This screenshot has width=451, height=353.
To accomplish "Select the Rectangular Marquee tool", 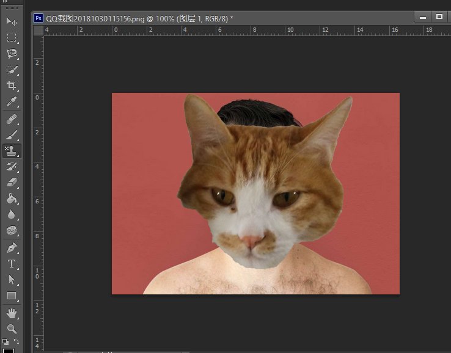I will 11,37.
